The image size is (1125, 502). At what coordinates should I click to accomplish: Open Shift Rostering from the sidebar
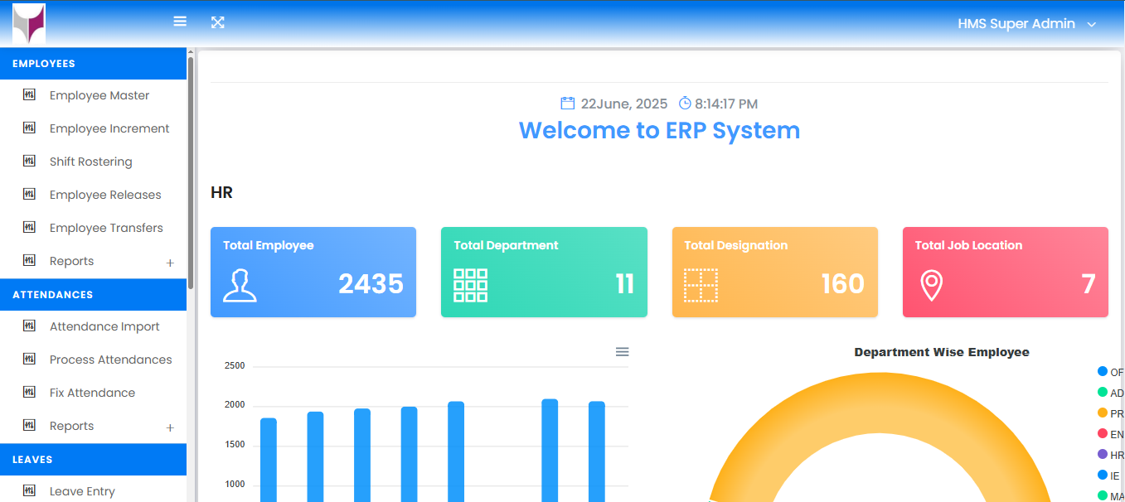pyautogui.click(x=91, y=162)
